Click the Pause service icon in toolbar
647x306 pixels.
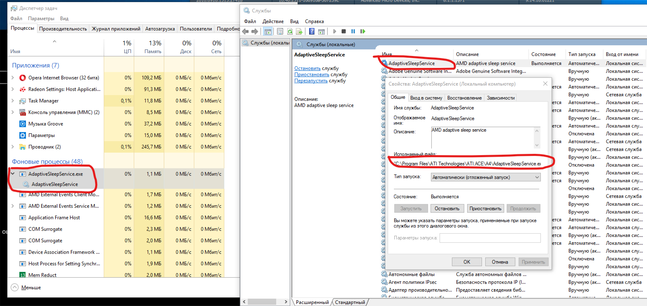click(353, 31)
